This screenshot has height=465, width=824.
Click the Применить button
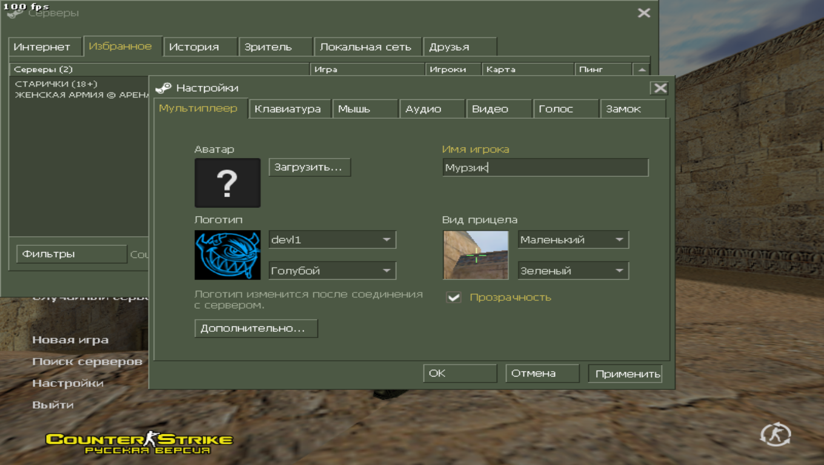[625, 374]
